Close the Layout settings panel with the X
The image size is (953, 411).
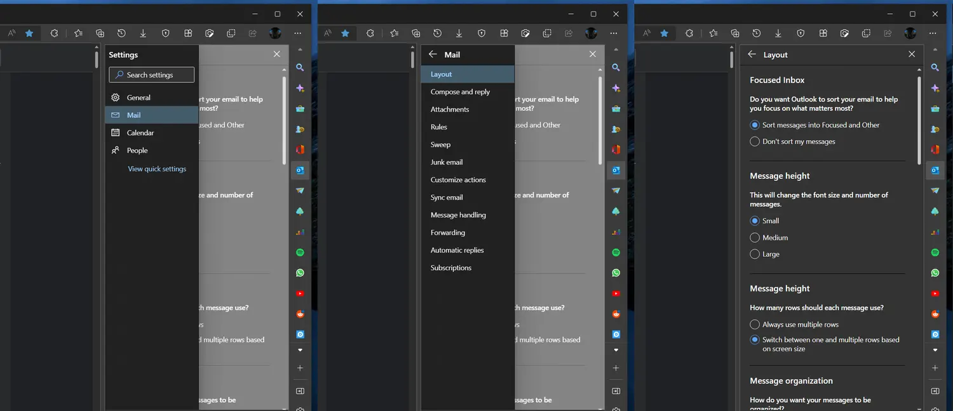[x=912, y=55]
